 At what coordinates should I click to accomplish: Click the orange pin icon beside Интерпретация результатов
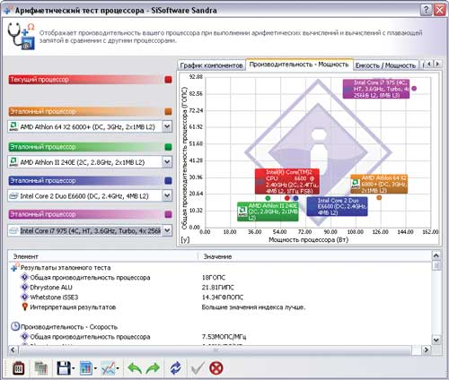click(25, 307)
